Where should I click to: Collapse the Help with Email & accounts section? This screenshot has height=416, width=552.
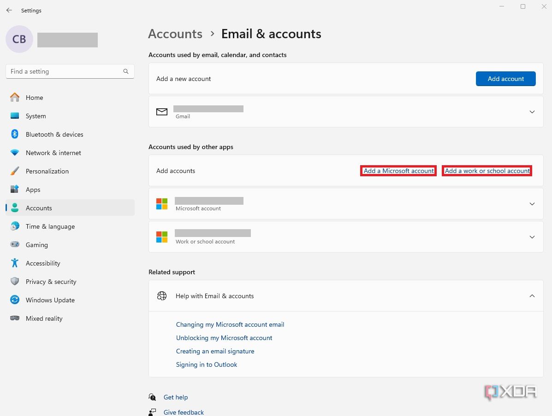(x=532, y=296)
